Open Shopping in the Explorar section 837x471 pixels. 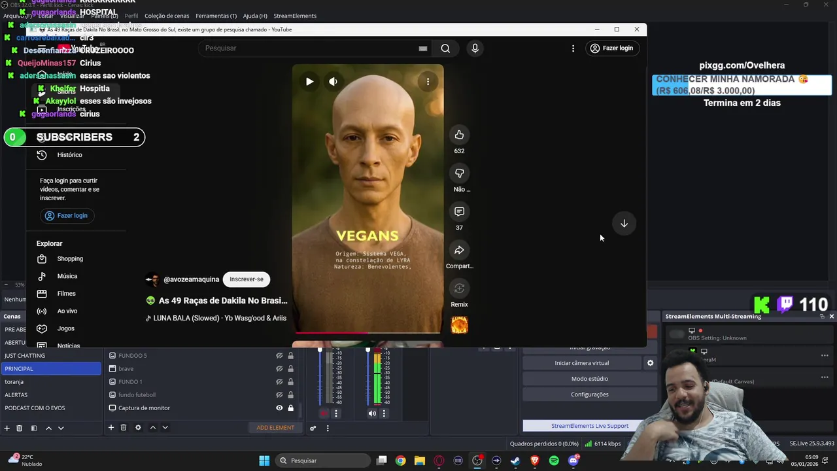click(x=70, y=258)
